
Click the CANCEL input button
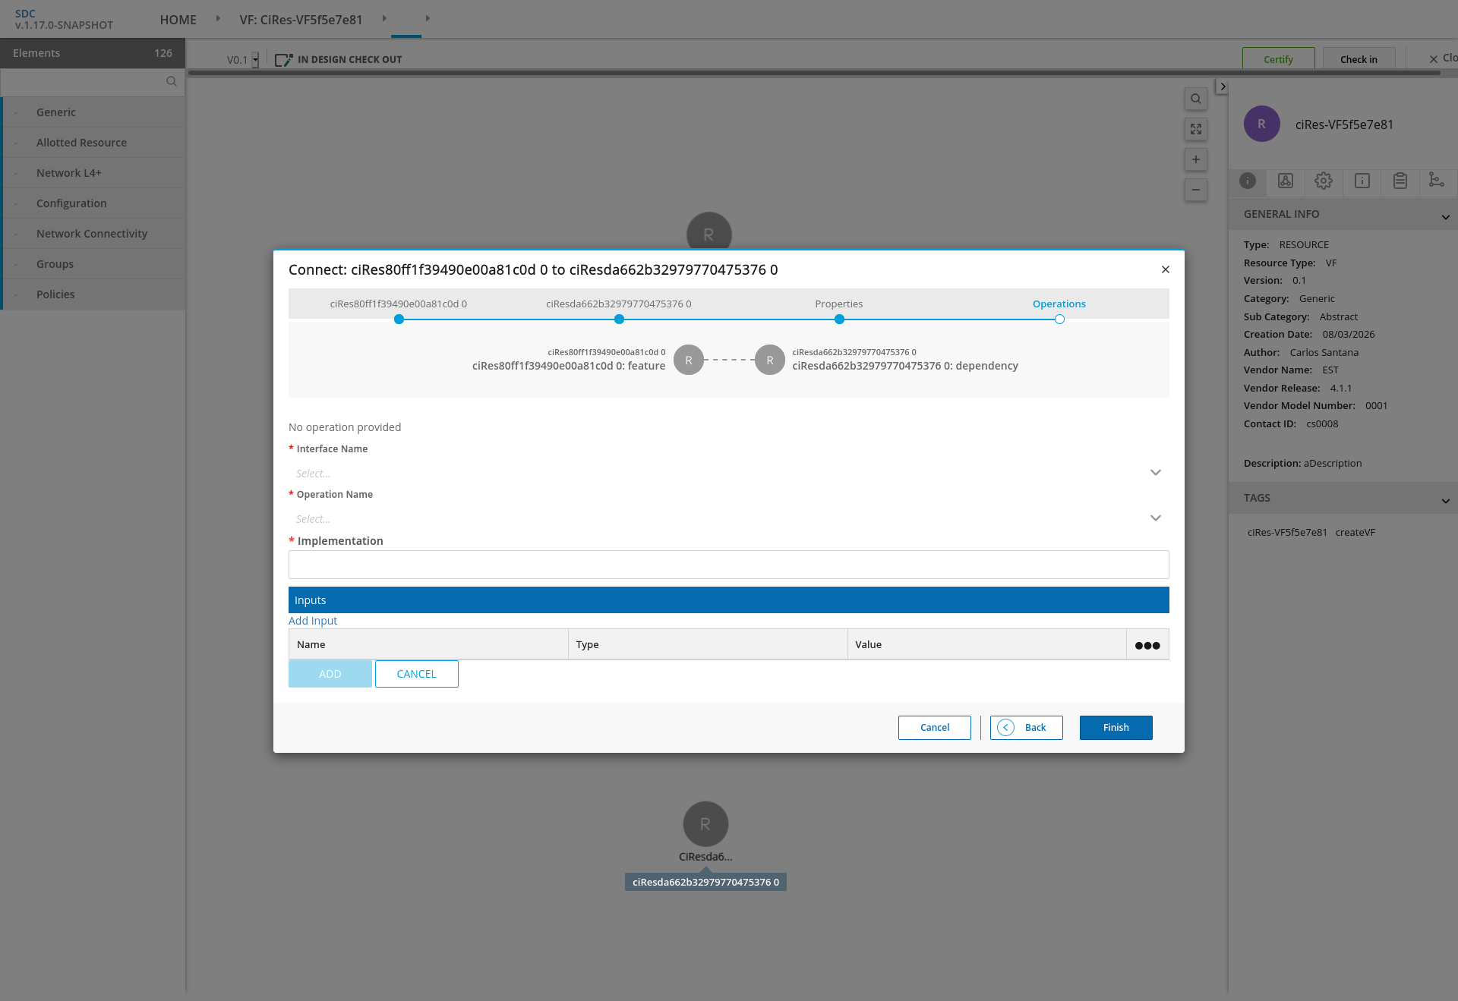(416, 674)
